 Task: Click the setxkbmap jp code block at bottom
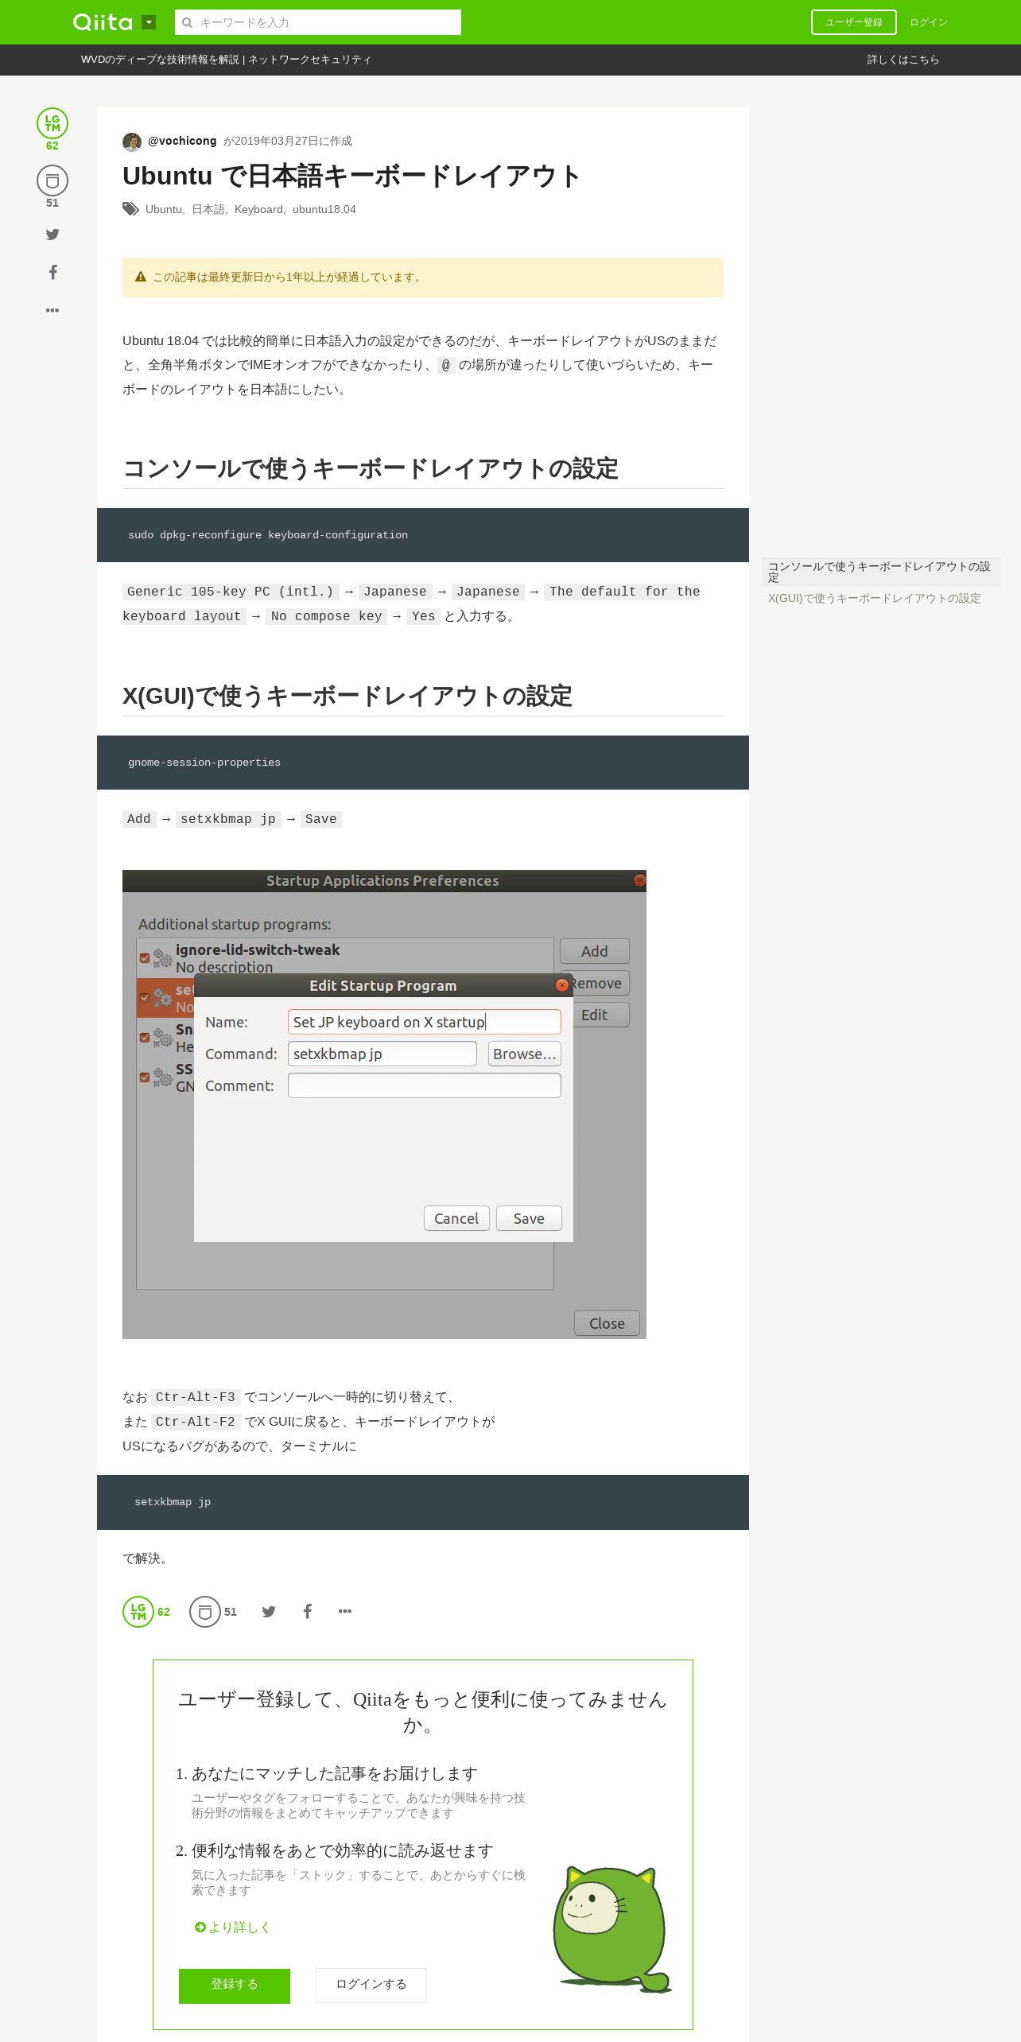coord(423,1502)
